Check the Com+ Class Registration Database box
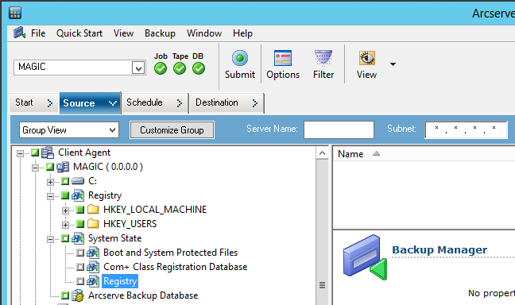 point(80,267)
